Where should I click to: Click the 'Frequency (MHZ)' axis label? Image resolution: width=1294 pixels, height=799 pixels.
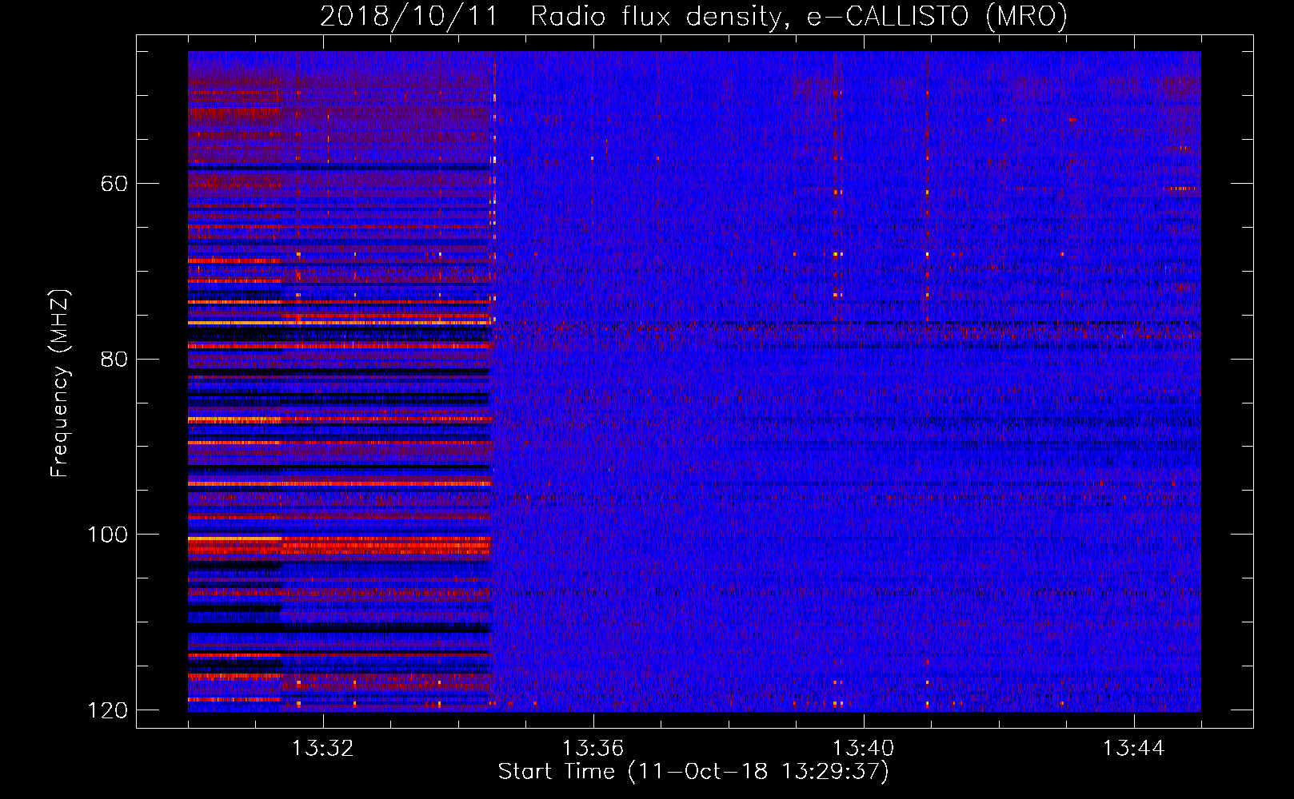point(60,384)
